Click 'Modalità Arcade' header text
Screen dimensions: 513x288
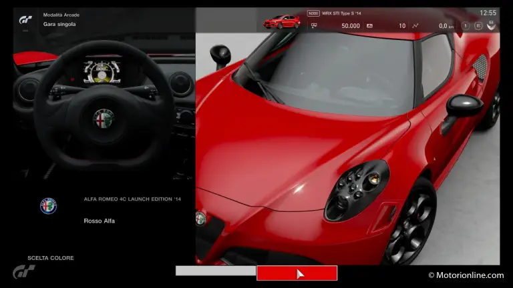tap(61, 15)
